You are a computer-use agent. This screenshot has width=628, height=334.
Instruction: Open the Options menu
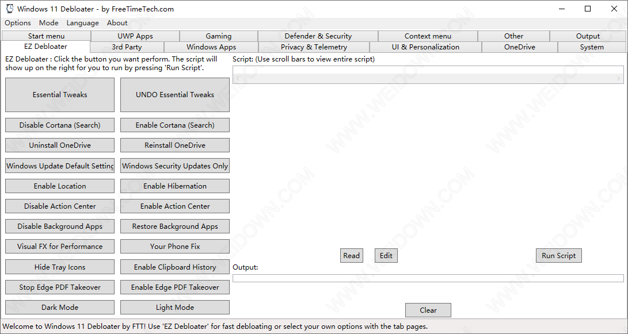point(18,23)
